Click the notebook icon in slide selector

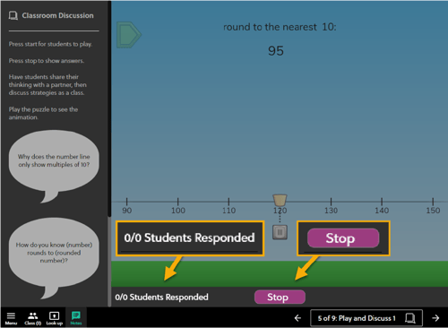tap(410, 318)
